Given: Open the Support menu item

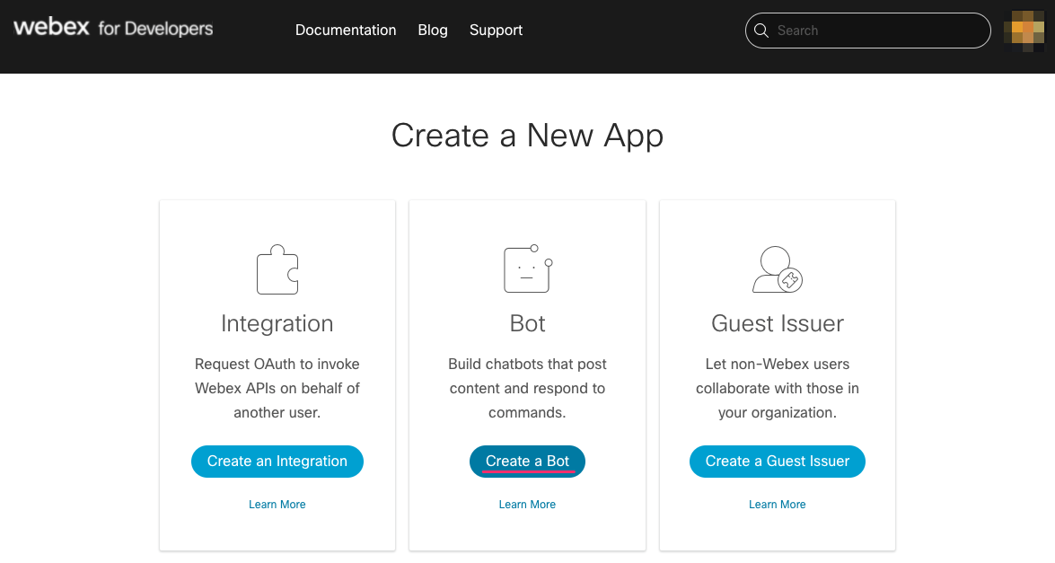Looking at the screenshot, I should click(x=496, y=31).
